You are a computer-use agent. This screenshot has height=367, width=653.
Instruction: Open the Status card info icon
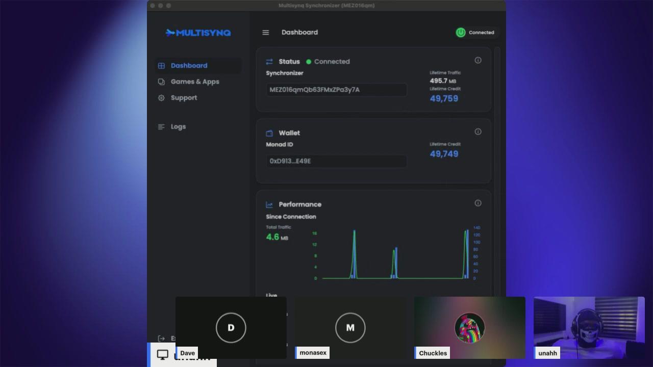pos(478,60)
